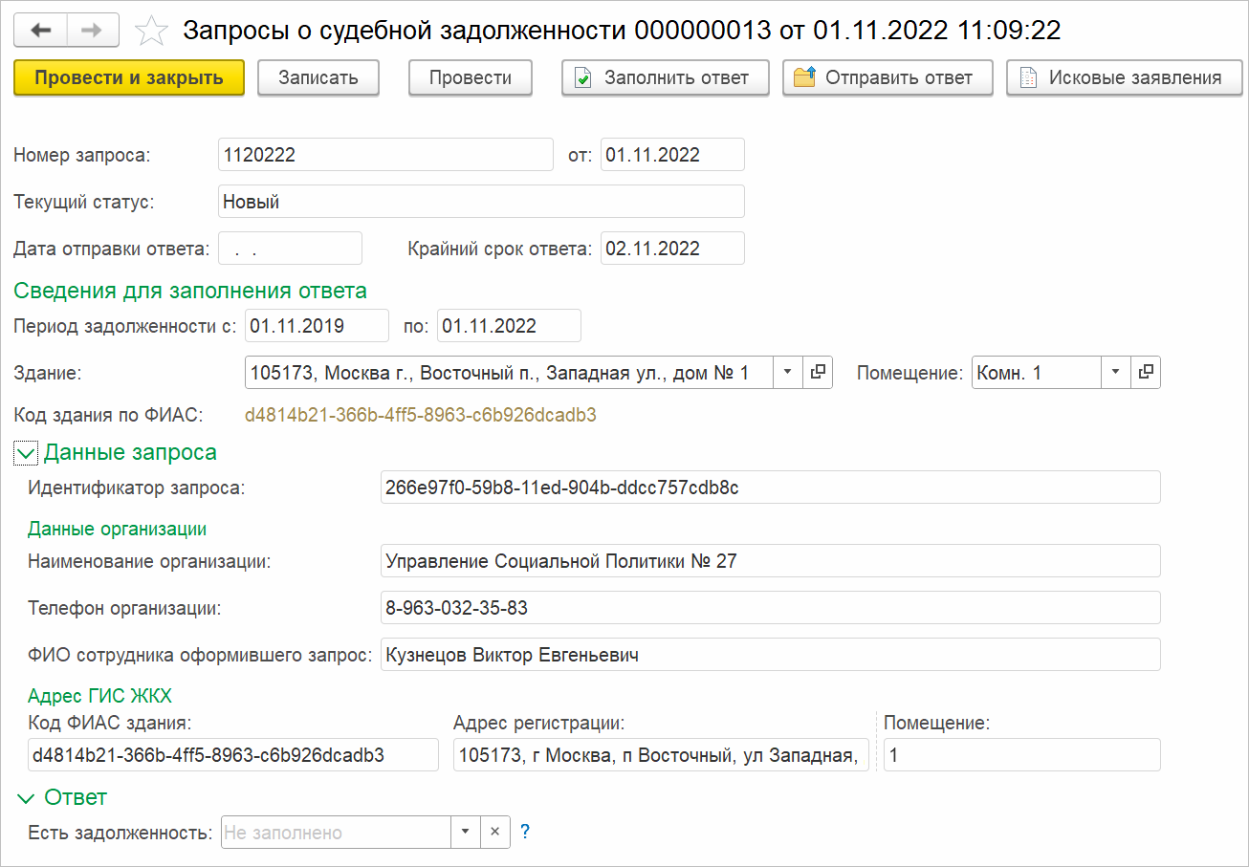Click the Здание address field

pos(509,373)
